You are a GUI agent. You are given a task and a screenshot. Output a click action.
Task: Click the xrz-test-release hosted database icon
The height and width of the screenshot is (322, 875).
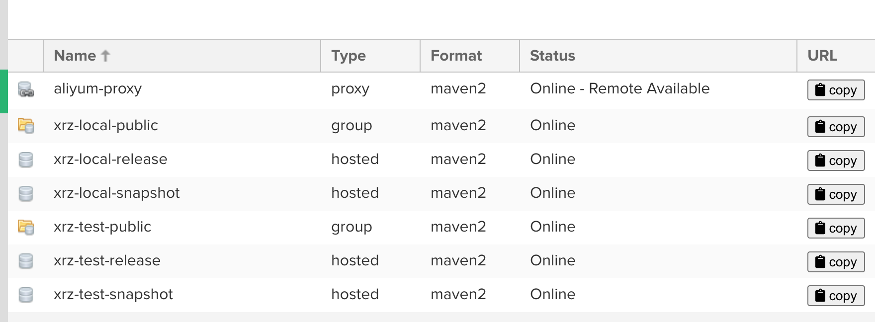pos(26,261)
